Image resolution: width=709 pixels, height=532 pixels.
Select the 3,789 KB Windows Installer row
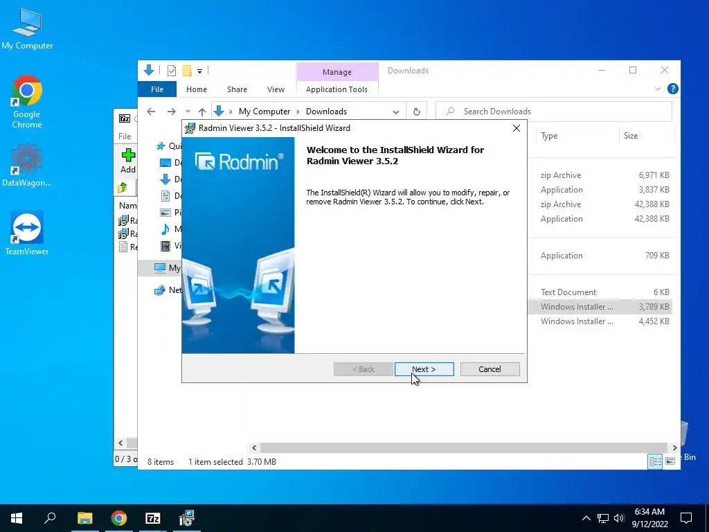pos(600,307)
